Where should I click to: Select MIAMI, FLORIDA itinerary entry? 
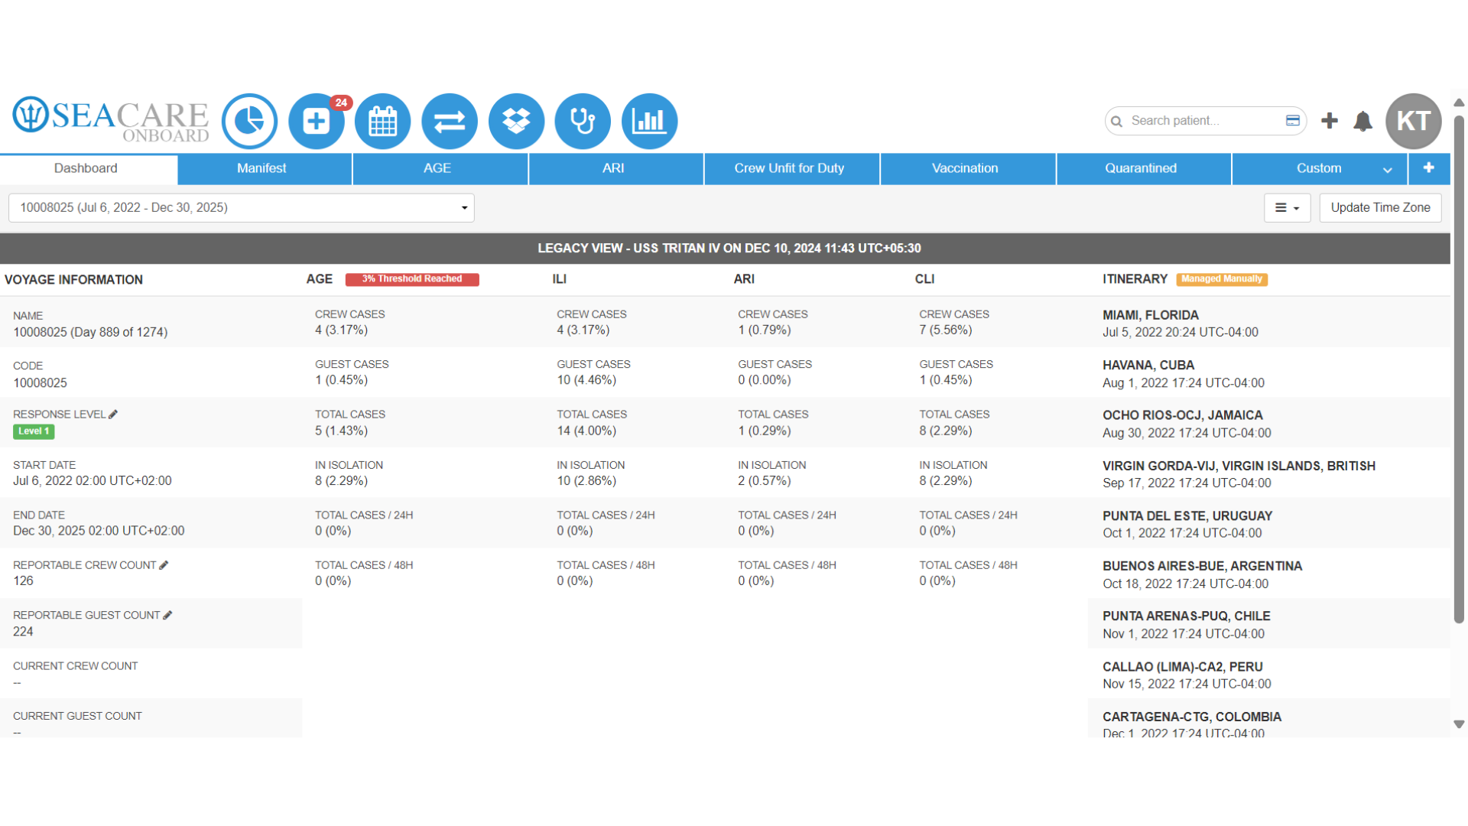[x=1269, y=323]
